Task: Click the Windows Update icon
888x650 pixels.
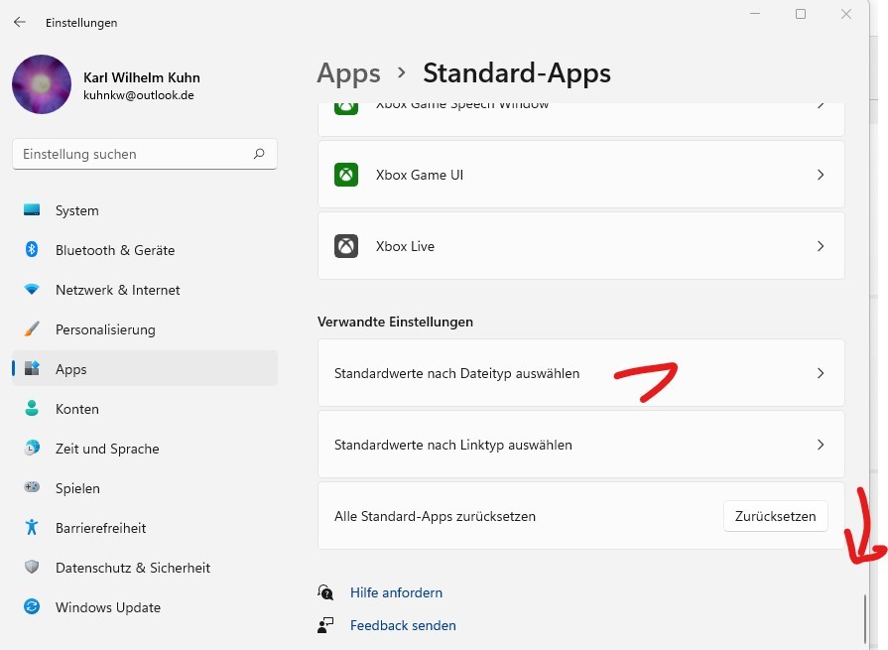Action: pos(32,607)
